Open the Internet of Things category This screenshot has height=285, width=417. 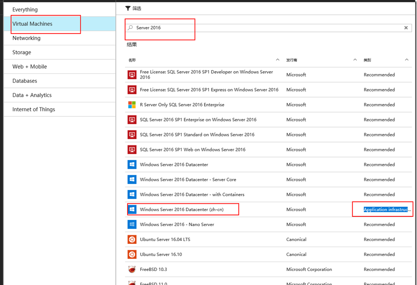point(60,109)
